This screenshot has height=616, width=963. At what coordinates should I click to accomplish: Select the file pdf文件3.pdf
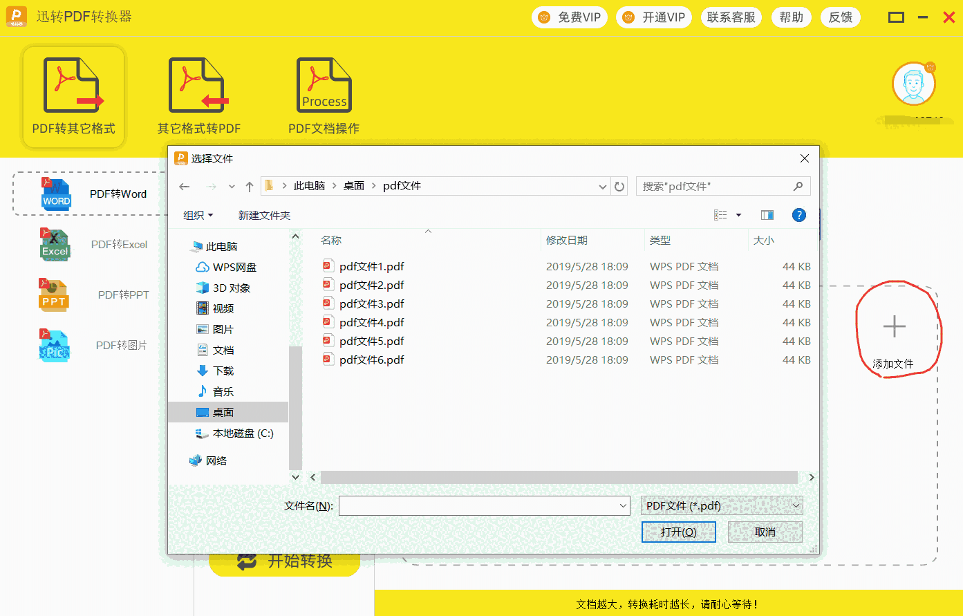pyautogui.click(x=371, y=304)
